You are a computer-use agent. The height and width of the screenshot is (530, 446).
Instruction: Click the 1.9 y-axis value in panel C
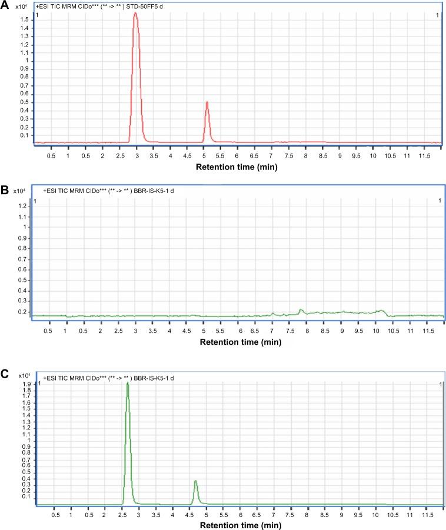pyautogui.click(x=26, y=384)
